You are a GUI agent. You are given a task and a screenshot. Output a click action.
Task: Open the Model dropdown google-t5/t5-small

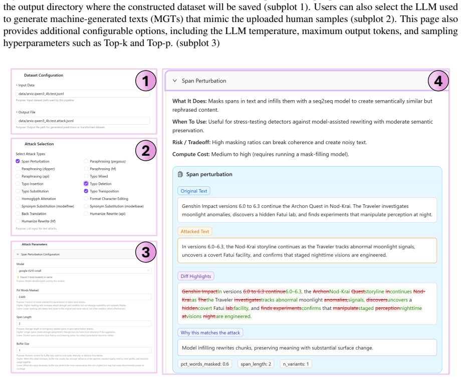[84, 270]
